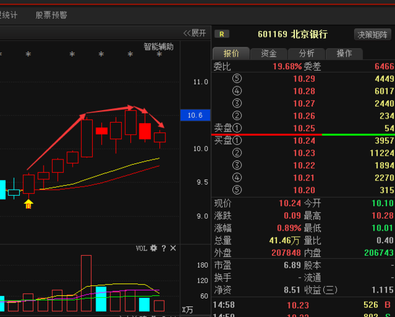Select stock title 601169 北京银行
Viewport: 395px width, 317px height.
pos(292,34)
